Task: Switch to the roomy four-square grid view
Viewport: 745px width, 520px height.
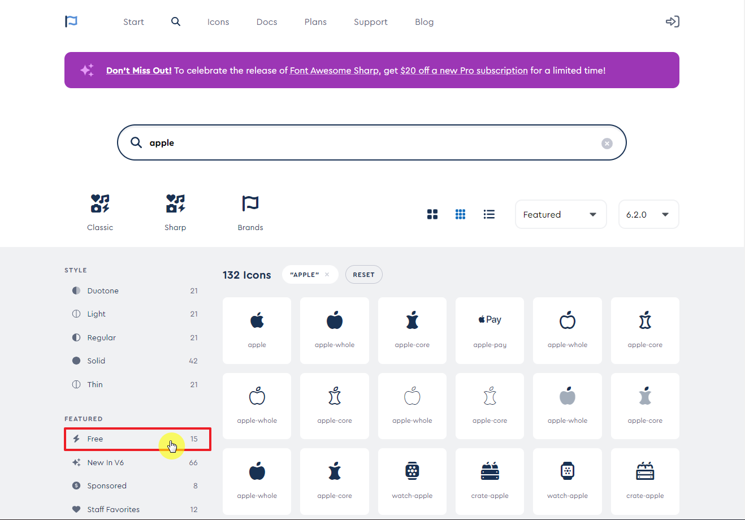Action: (x=432, y=214)
